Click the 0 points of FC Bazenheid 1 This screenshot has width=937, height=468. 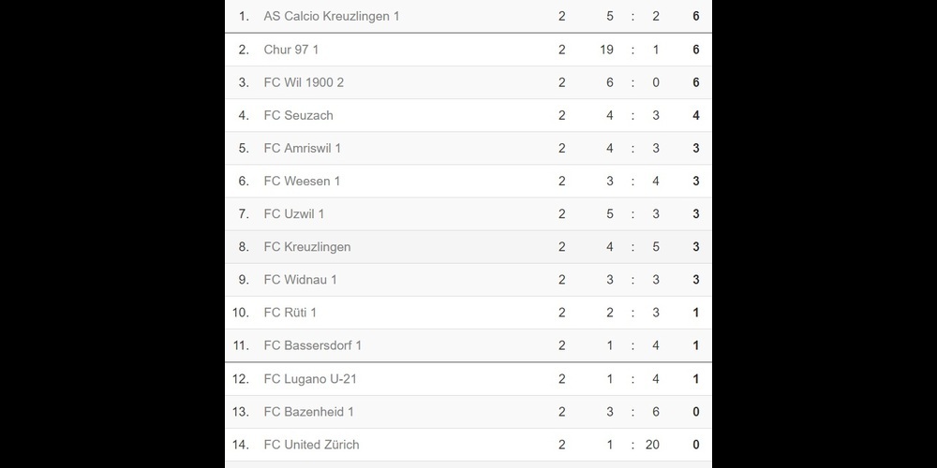(695, 411)
